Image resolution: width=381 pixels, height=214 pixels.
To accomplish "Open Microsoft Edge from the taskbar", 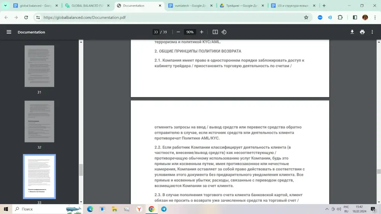I will click(90, 209).
